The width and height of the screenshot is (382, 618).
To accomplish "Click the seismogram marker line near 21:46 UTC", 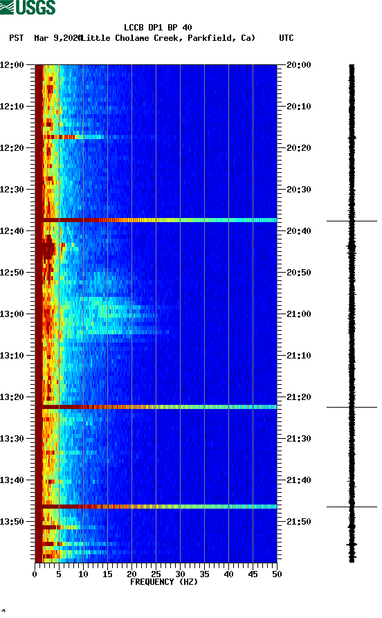I will (352, 507).
